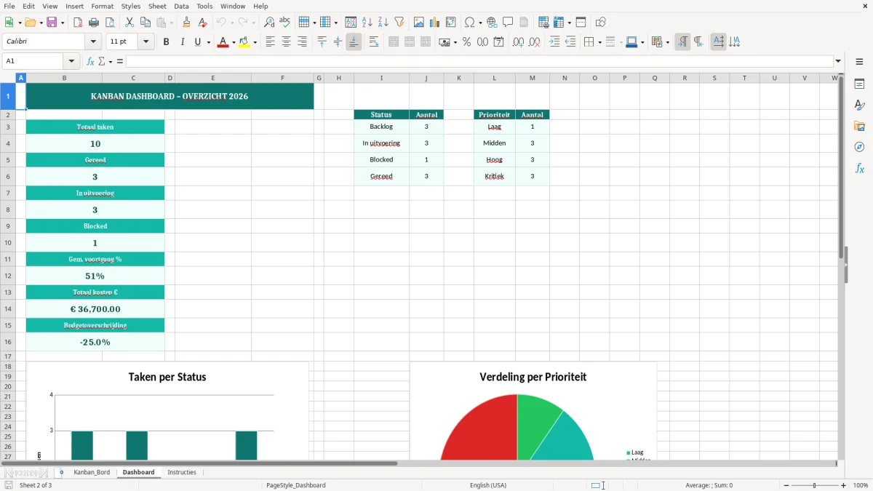Toggle Align Bottom vertical alignment
Screen dimensions: 873x491
[x=354, y=42]
